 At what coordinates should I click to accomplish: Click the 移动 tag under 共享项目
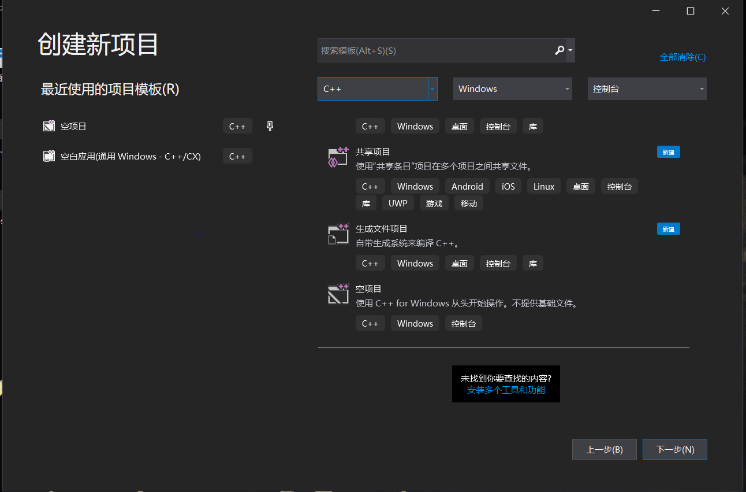(x=469, y=203)
